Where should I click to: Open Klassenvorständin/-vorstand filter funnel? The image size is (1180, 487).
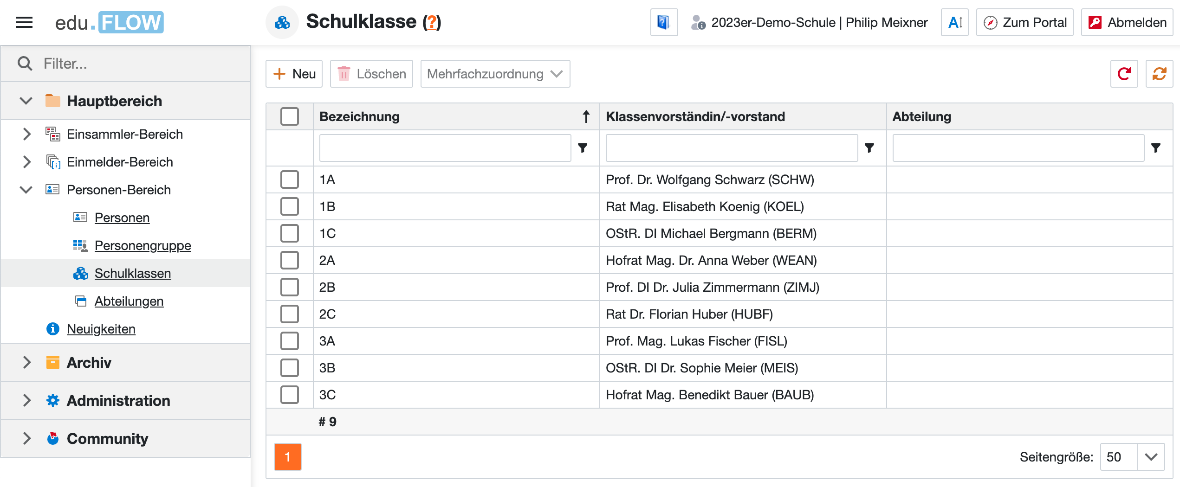click(869, 148)
